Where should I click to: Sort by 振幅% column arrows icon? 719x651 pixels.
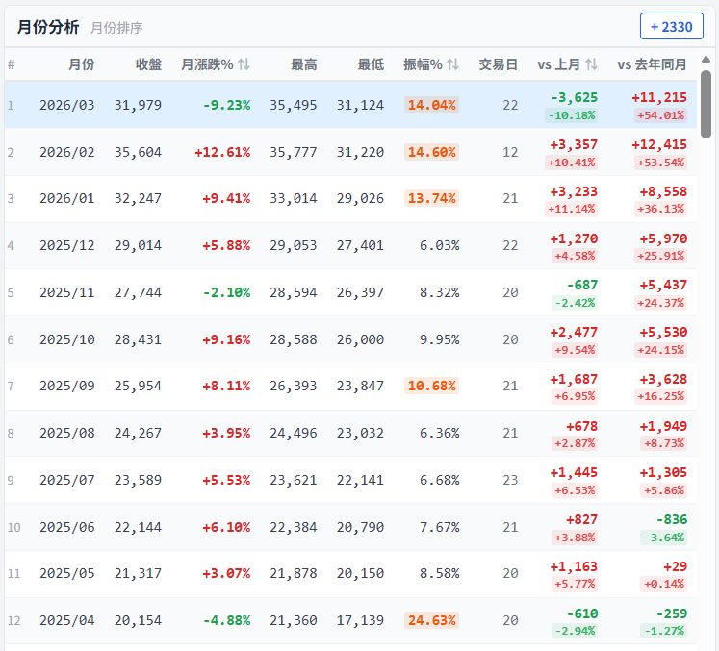coord(453,64)
